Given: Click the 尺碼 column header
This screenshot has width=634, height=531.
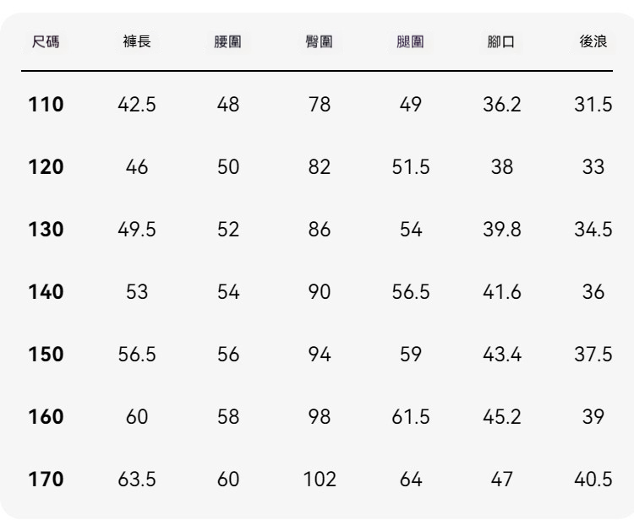Looking at the screenshot, I should pyautogui.click(x=46, y=41).
